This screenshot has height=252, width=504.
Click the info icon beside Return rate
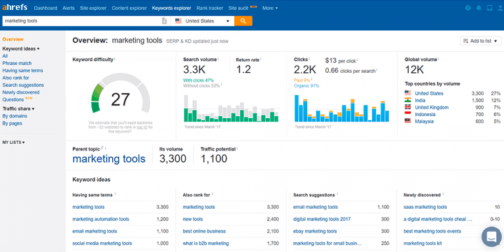[261, 59]
